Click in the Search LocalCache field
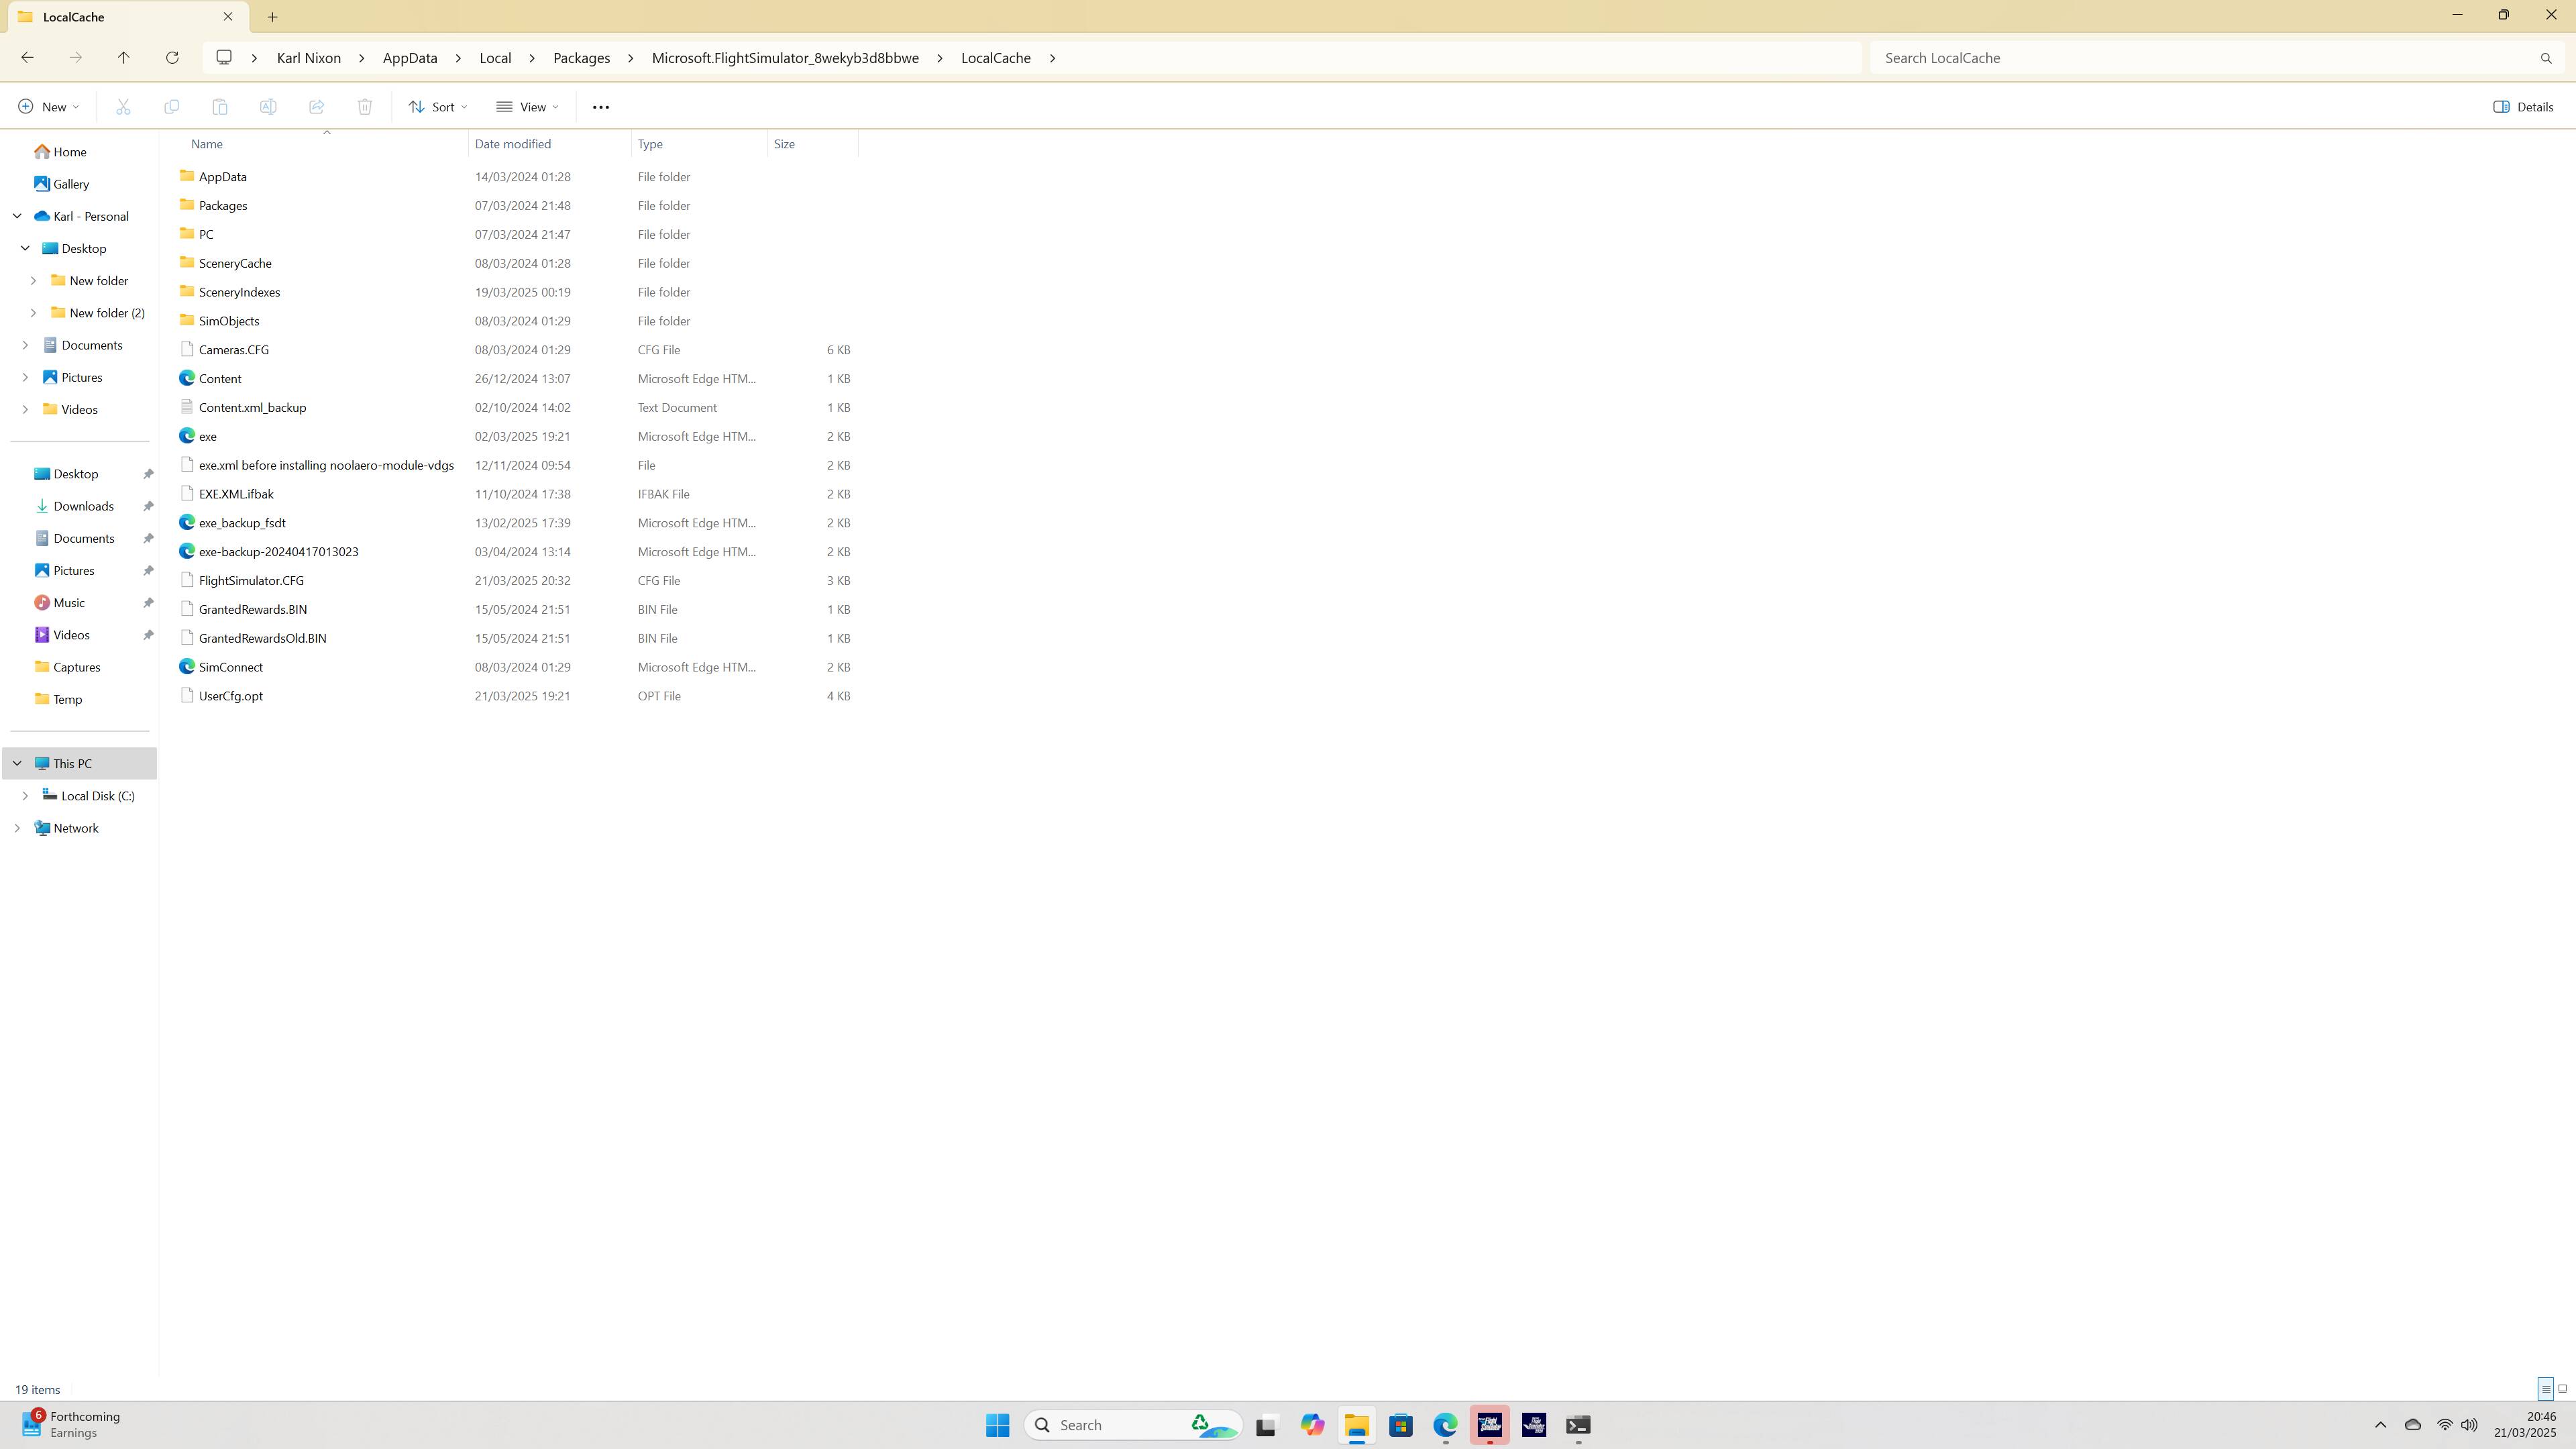Screen dimensions: 2576x1449 [x=2200, y=58]
